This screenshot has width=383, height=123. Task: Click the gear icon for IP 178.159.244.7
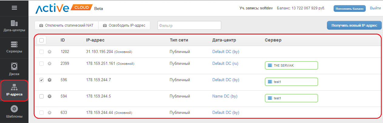(50, 80)
